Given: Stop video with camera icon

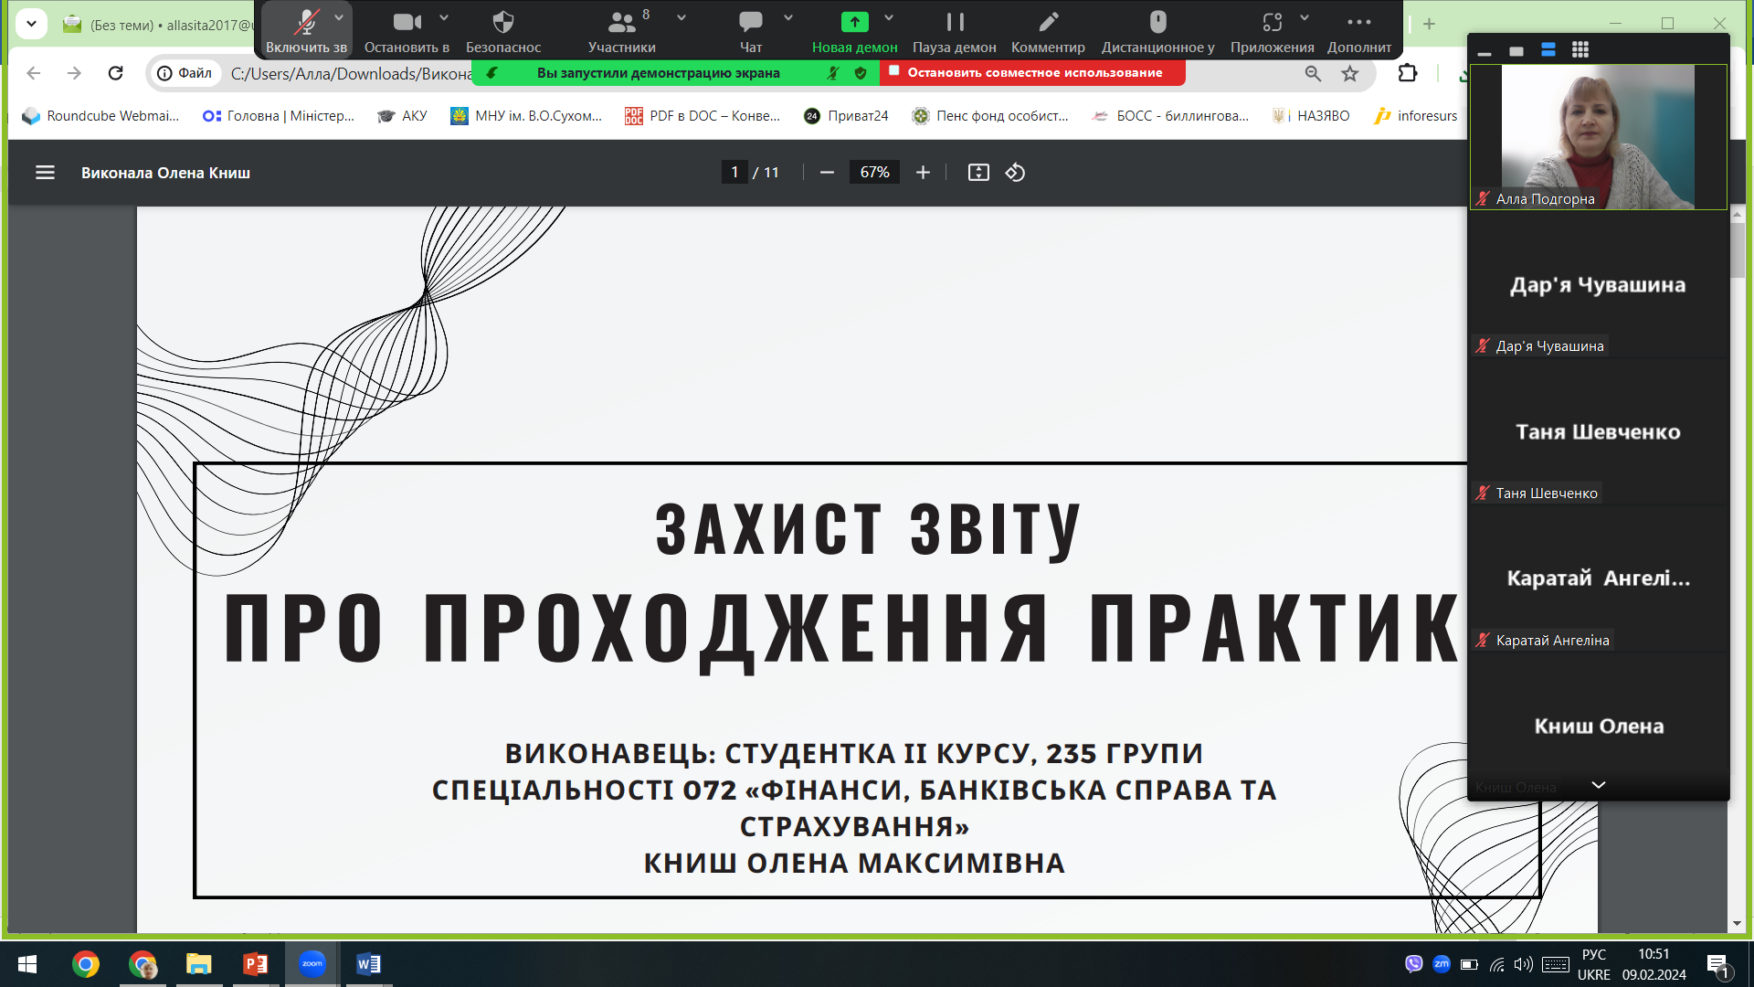Looking at the screenshot, I should click(407, 30).
